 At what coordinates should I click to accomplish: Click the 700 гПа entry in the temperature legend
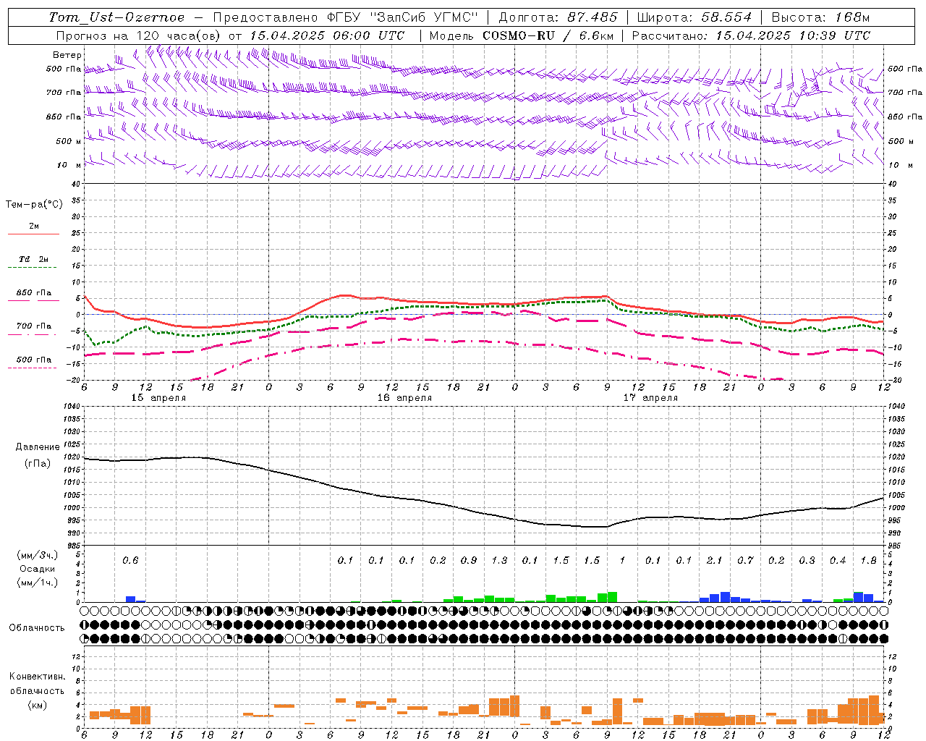[34, 326]
